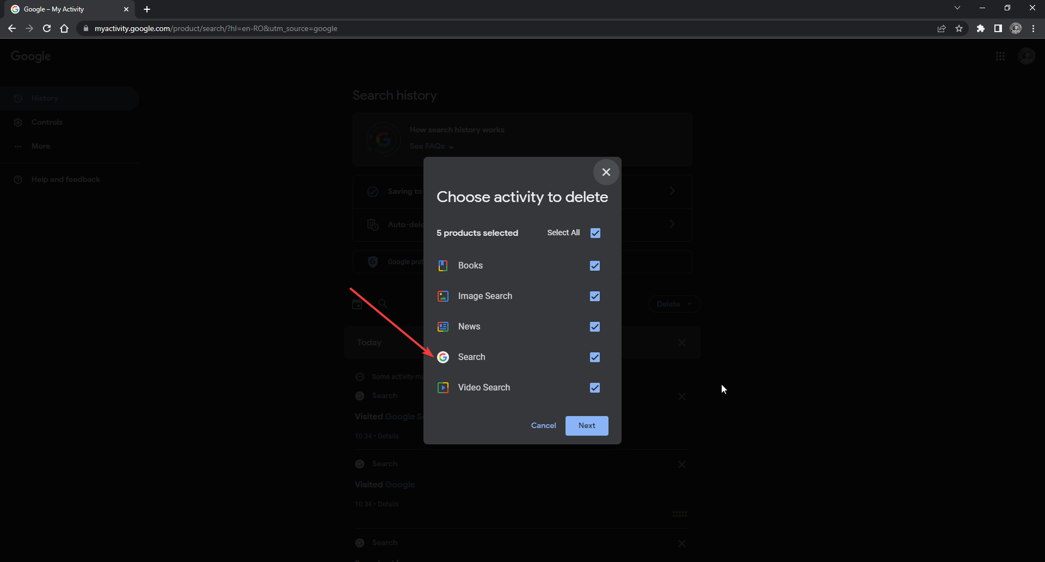Open the Chrome three-dot menu
This screenshot has width=1045, height=562.
click(x=1033, y=28)
